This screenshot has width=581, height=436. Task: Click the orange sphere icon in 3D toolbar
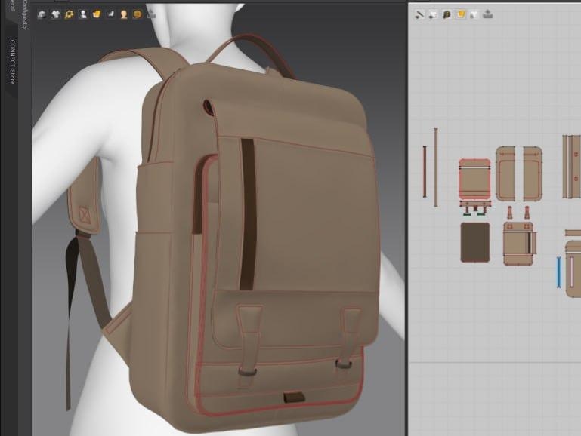point(137,14)
